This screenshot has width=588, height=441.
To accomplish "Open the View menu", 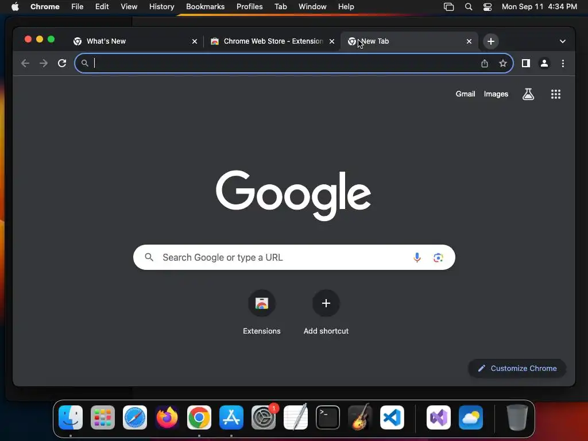I will 129,7.
